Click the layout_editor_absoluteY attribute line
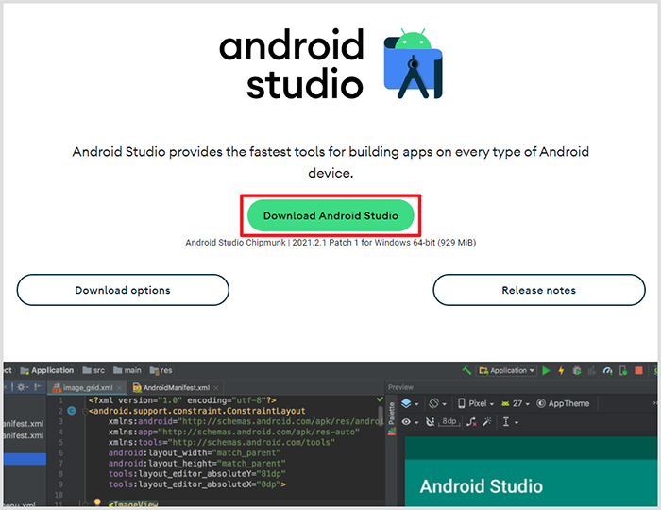The image size is (661, 510). tap(196, 474)
